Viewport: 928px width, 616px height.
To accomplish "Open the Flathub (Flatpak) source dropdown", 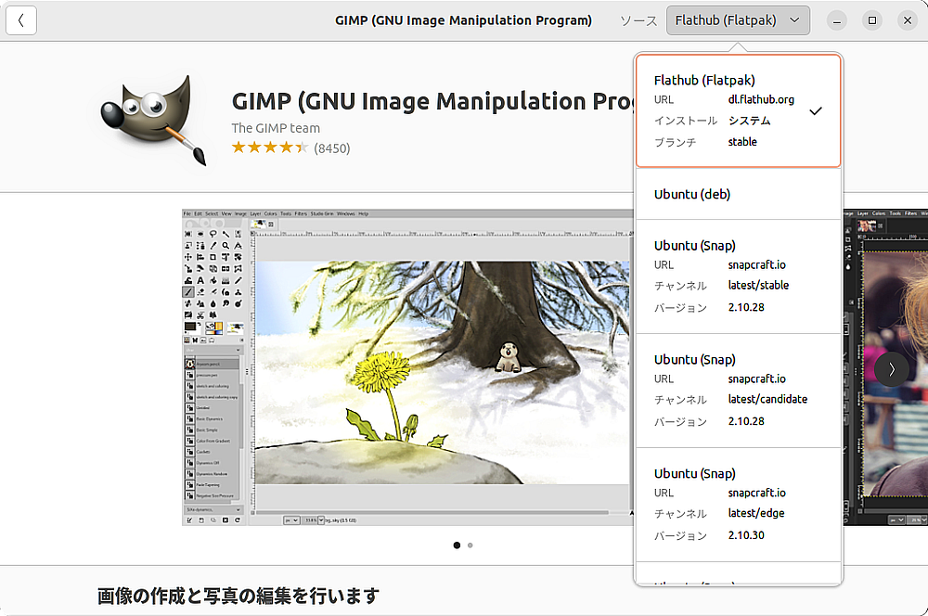I will point(738,20).
